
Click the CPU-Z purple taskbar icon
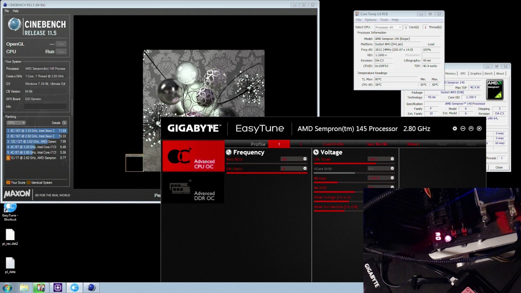(x=57, y=288)
